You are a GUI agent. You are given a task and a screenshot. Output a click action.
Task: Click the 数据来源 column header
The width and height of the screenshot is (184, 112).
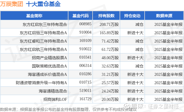click(164, 16)
